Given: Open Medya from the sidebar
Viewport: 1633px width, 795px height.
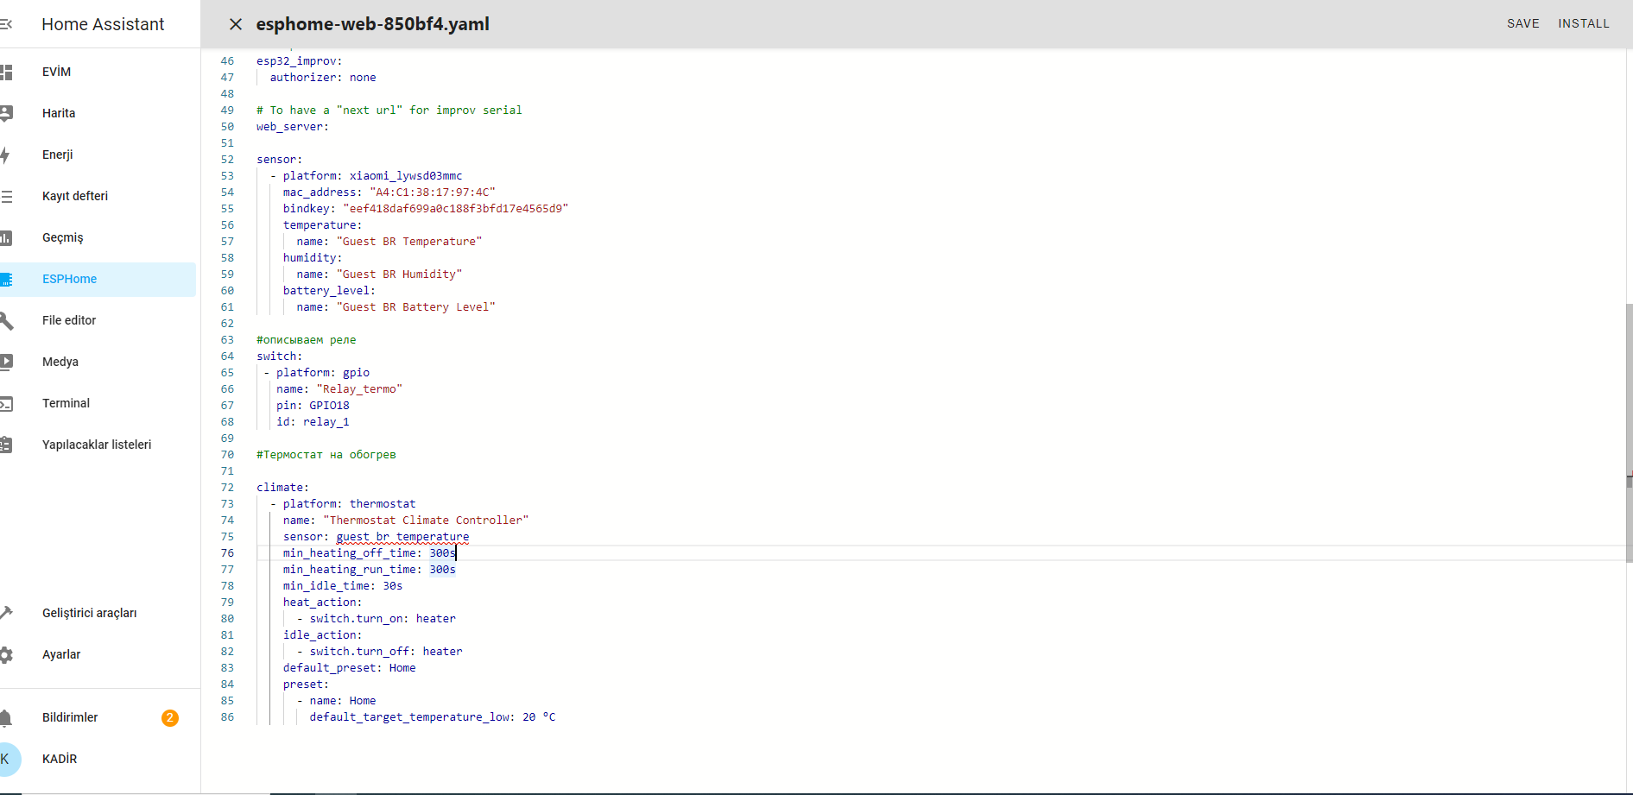Looking at the screenshot, I should tap(60, 363).
